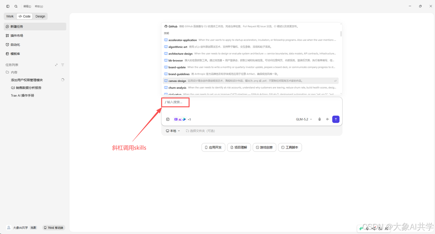
Task: Switch to the Work tab
Action: pyautogui.click(x=10, y=16)
